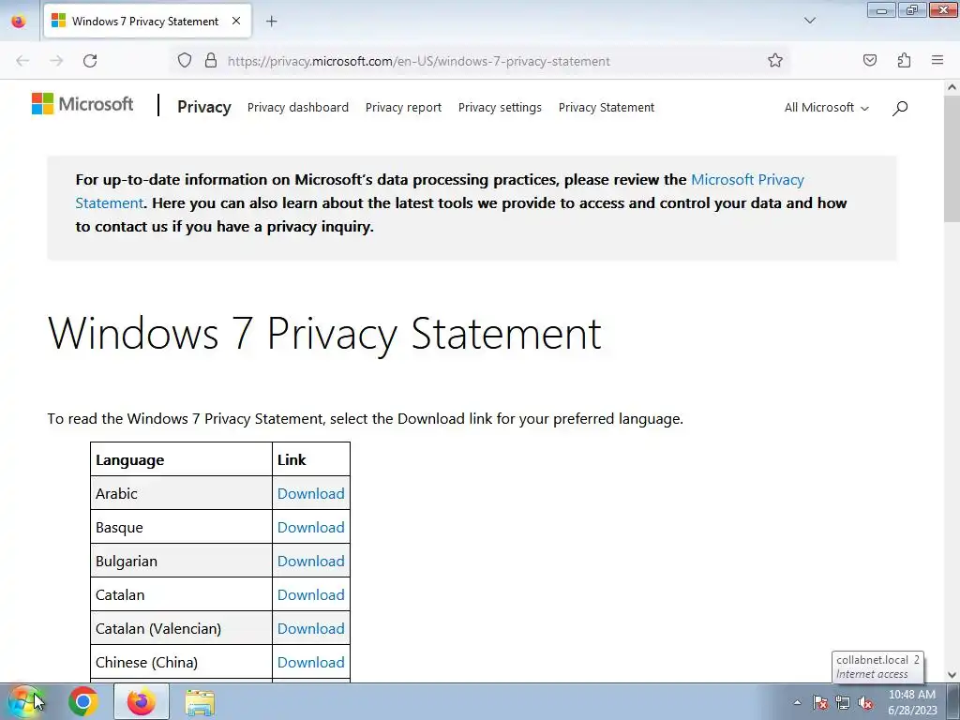This screenshot has height=720, width=960.
Task: Click the Firefox View icon beside the tab
Action: point(19,22)
